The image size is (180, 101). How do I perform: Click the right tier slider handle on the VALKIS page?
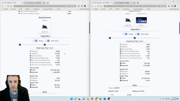click(x=45, y=45)
